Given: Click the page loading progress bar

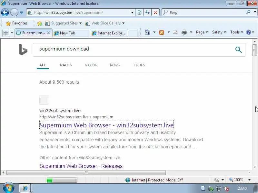Looking at the screenshot, I should coord(62,180).
